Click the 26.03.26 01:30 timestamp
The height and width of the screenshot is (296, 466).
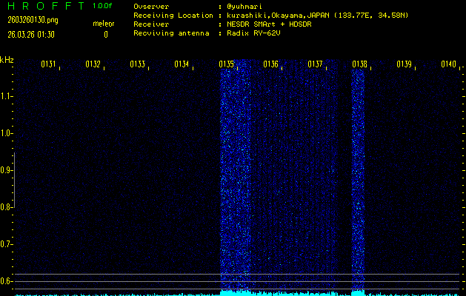(30, 34)
